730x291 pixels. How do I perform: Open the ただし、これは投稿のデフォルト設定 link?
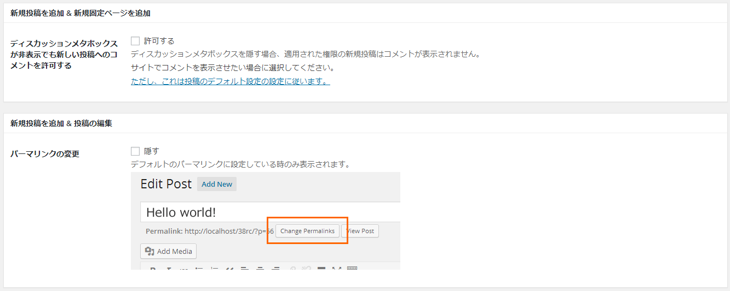tap(230, 81)
